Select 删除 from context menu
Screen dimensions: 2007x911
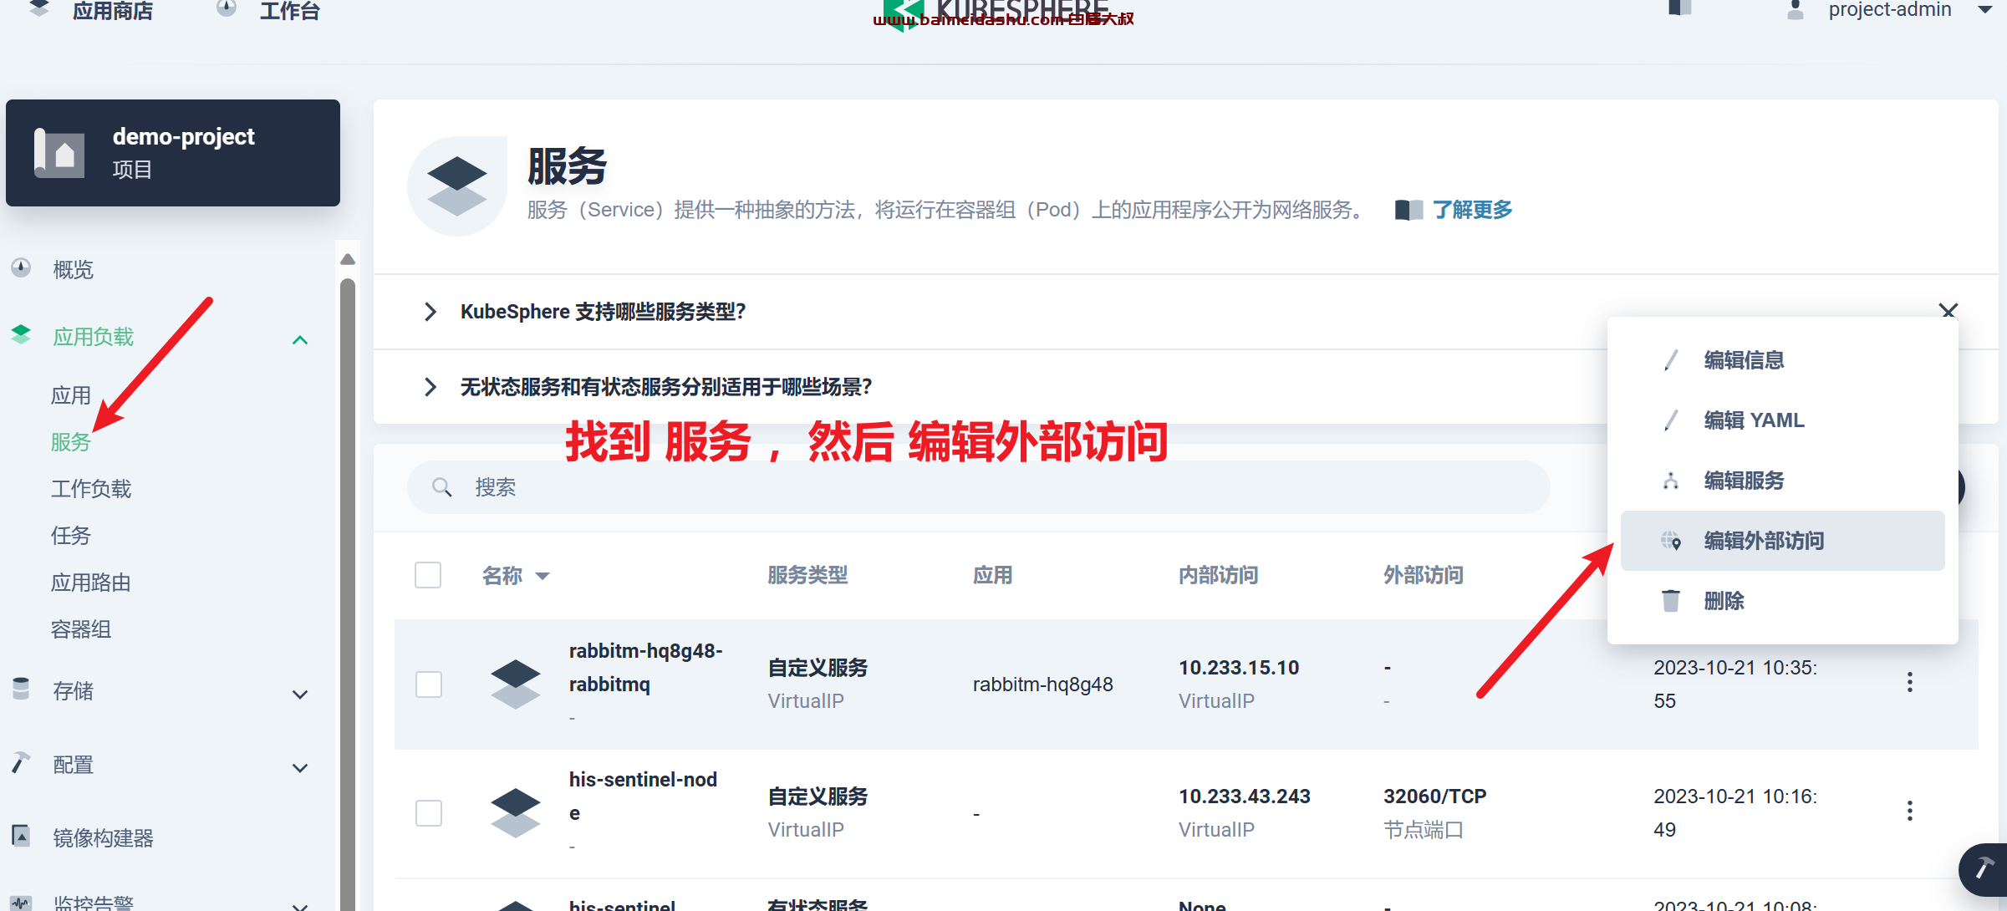[x=1782, y=601]
